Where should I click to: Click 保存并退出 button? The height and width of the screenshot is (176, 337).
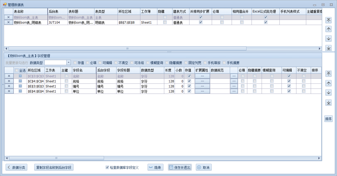click(180, 167)
